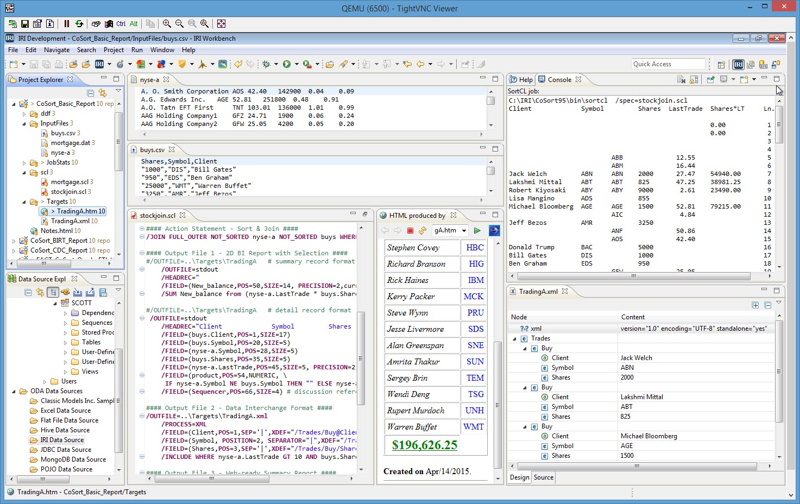Click the green go arrow in HTML viewer

[477, 230]
